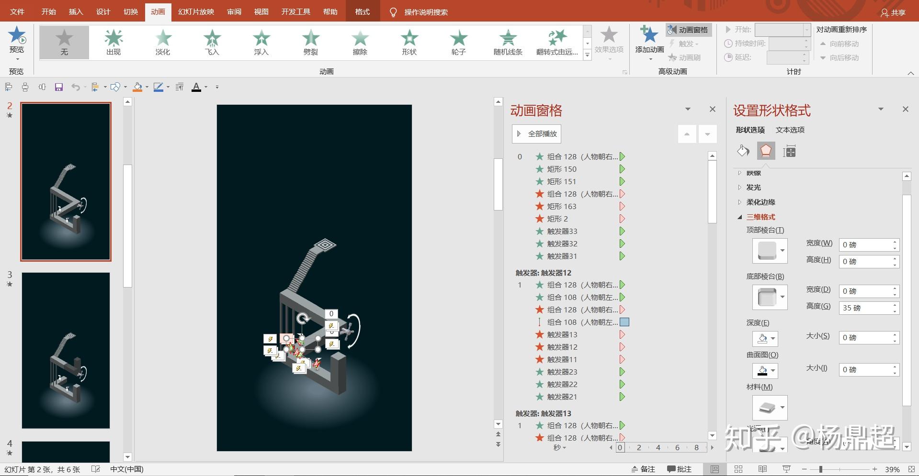The height and width of the screenshot is (476, 919).
Task: Open the font color dropdown arrow
Action: 206,87
